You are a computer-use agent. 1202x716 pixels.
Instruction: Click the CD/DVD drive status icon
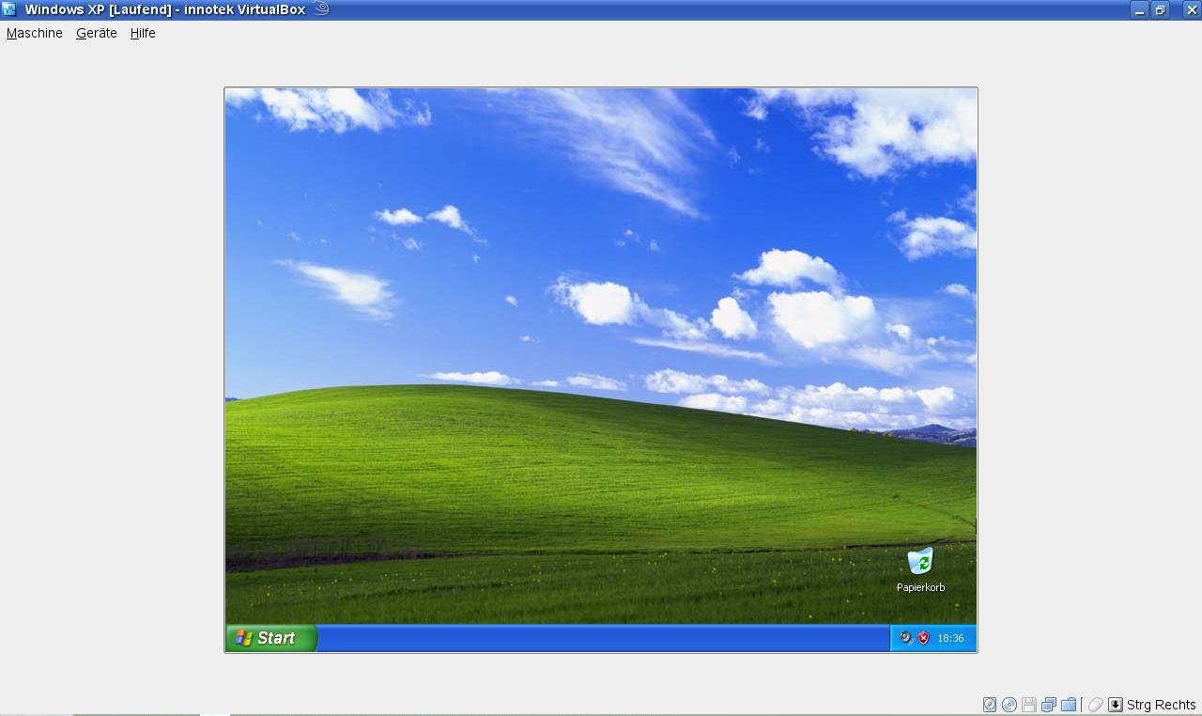pos(1009,705)
